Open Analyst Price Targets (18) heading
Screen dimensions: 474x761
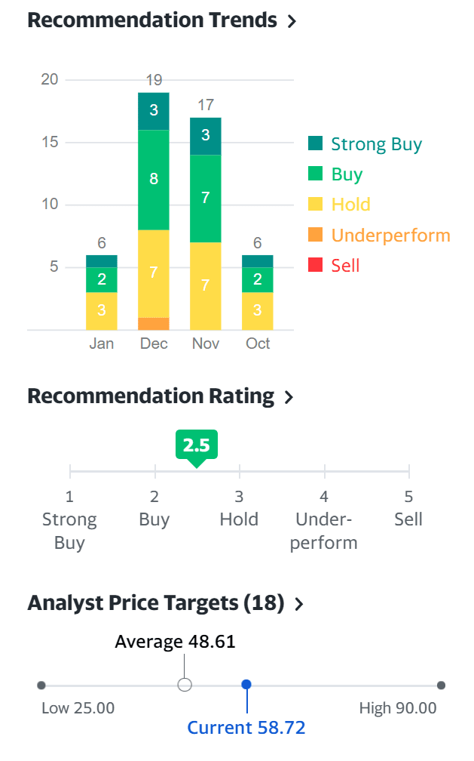pyautogui.click(x=156, y=603)
